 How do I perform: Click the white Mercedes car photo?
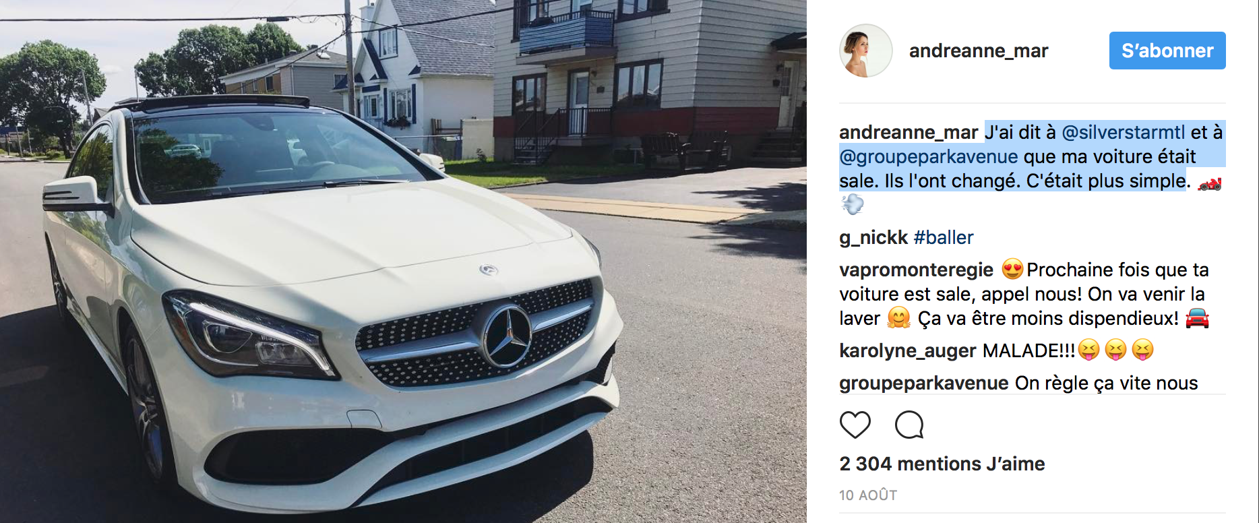403,261
